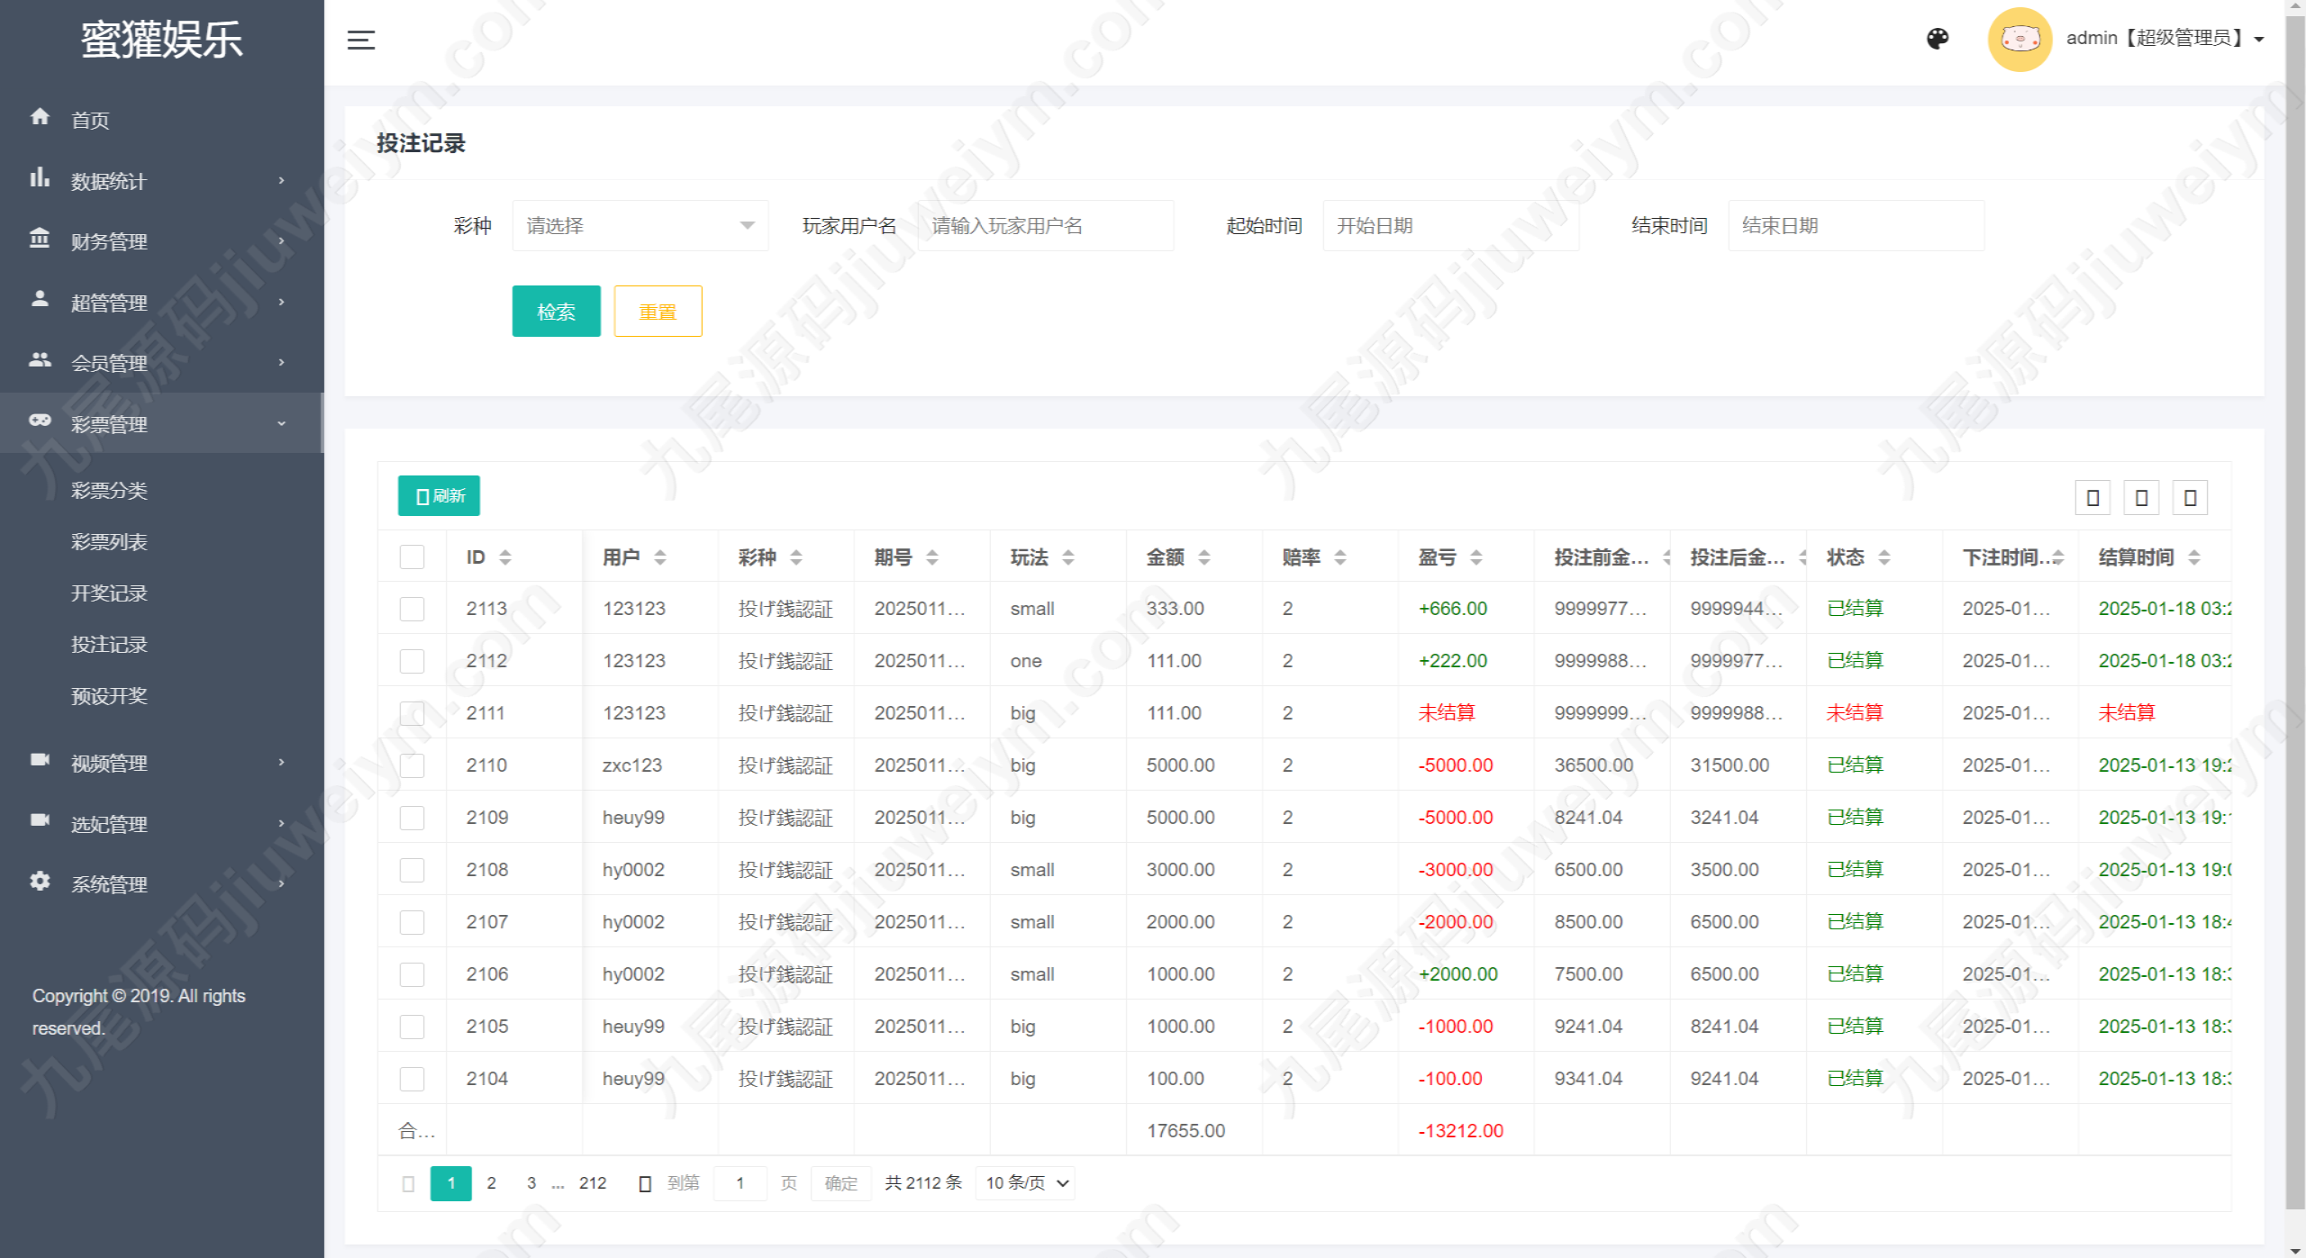This screenshot has width=2306, height=1258.
Task: Check the row checkbox for ID 2113
Action: click(x=412, y=609)
